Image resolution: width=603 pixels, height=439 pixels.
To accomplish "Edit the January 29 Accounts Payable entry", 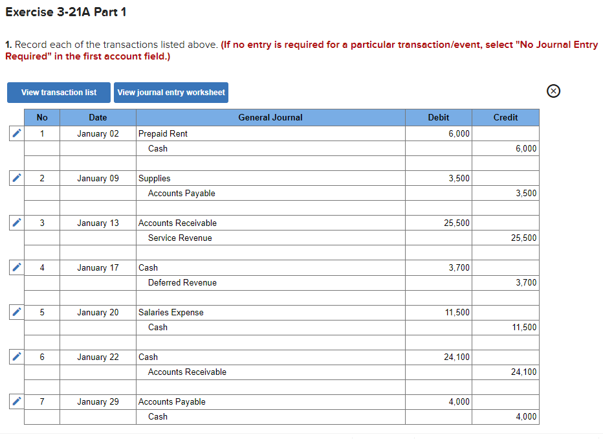I will point(16,401).
